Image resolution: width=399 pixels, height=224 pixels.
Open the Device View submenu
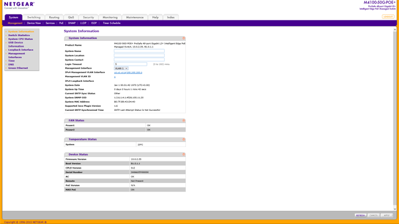pos(34,23)
